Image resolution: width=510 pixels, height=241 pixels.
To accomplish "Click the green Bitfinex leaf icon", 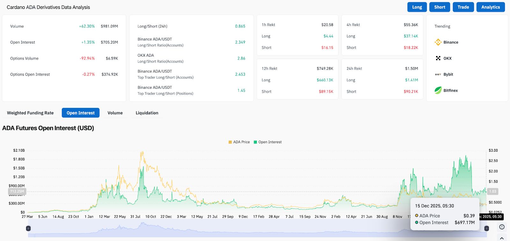I will point(438,90).
